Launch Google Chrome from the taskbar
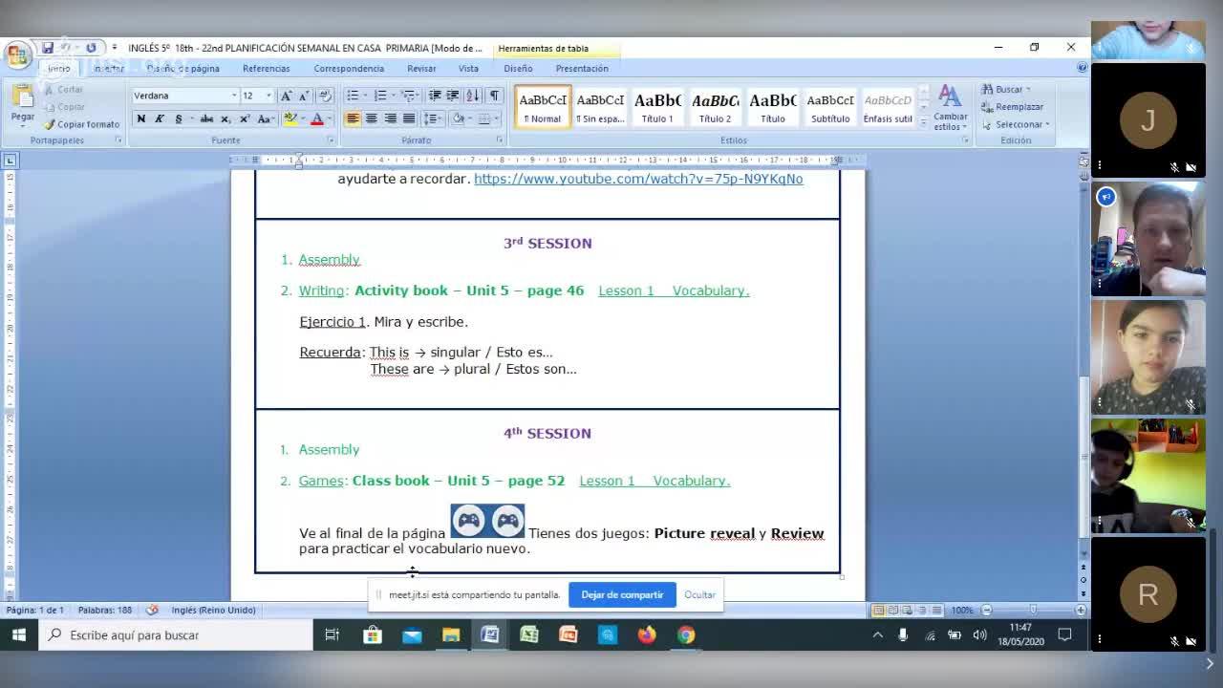 686,634
